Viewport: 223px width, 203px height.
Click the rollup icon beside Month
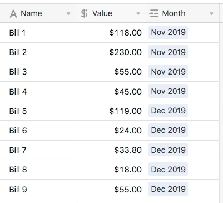pyautogui.click(x=154, y=13)
